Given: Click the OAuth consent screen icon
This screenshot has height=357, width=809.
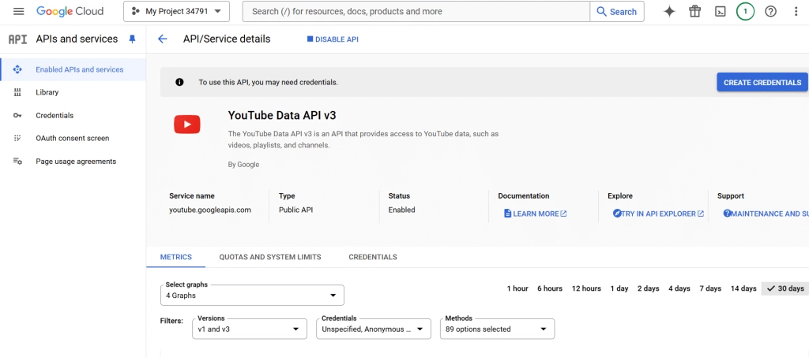Looking at the screenshot, I should click(x=17, y=139).
